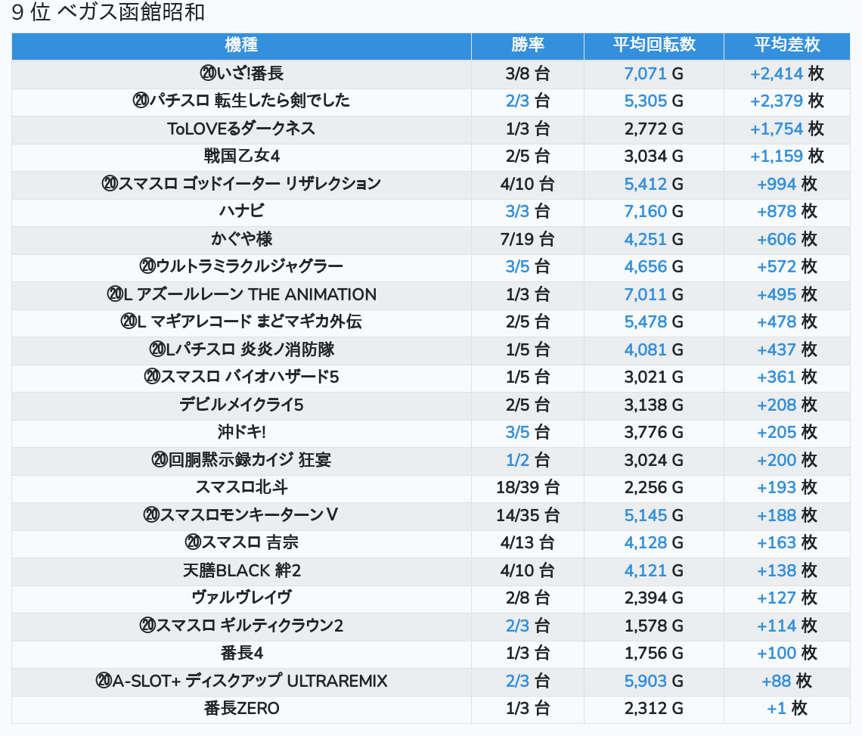The height and width of the screenshot is (736, 862).
Task: Click the 平均回転数 column header
Action: [653, 45]
